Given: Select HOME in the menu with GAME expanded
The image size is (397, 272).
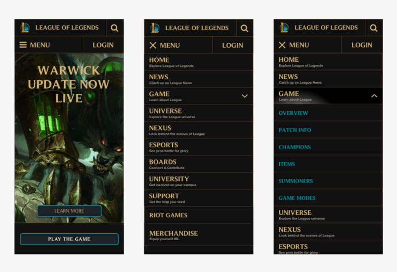Looking at the screenshot, I should pyautogui.click(x=328, y=62).
